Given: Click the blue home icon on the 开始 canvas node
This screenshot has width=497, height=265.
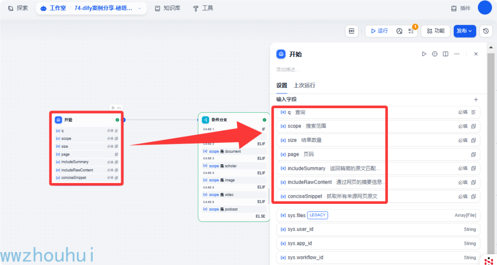Looking at the screenshot, I should pyautogui.click(x=58, y=120).
